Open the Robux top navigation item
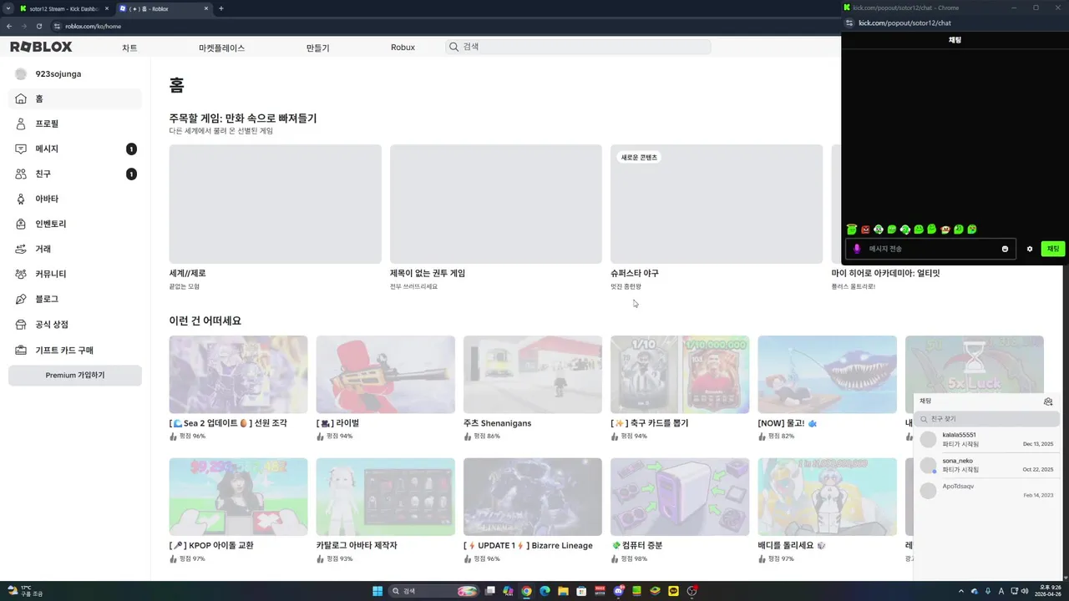 pyautogui.click(x=403, y=48)
